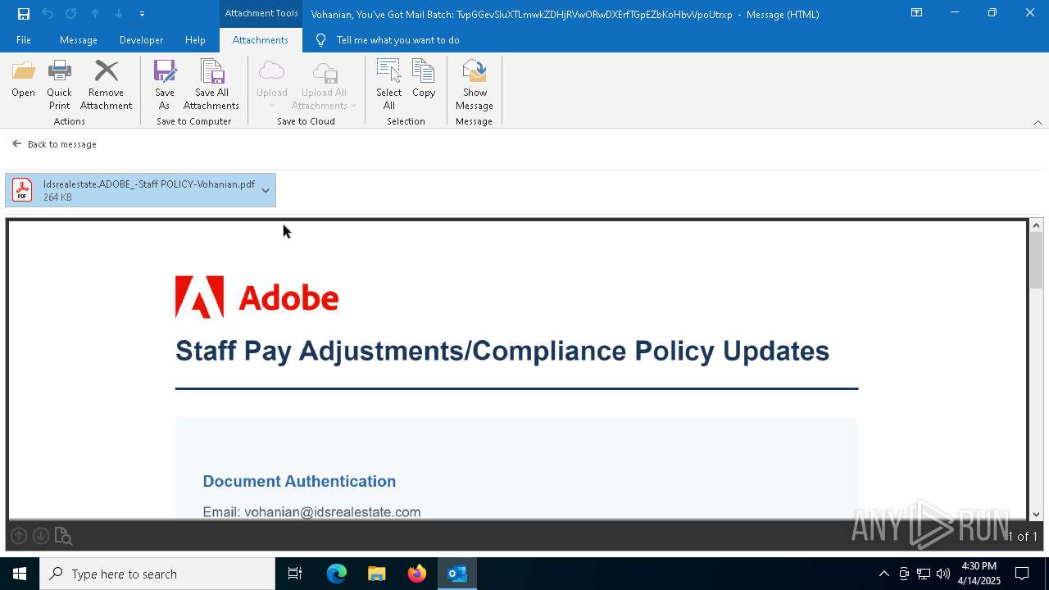Click Remove Attachment icon

(x=106, y=85)
